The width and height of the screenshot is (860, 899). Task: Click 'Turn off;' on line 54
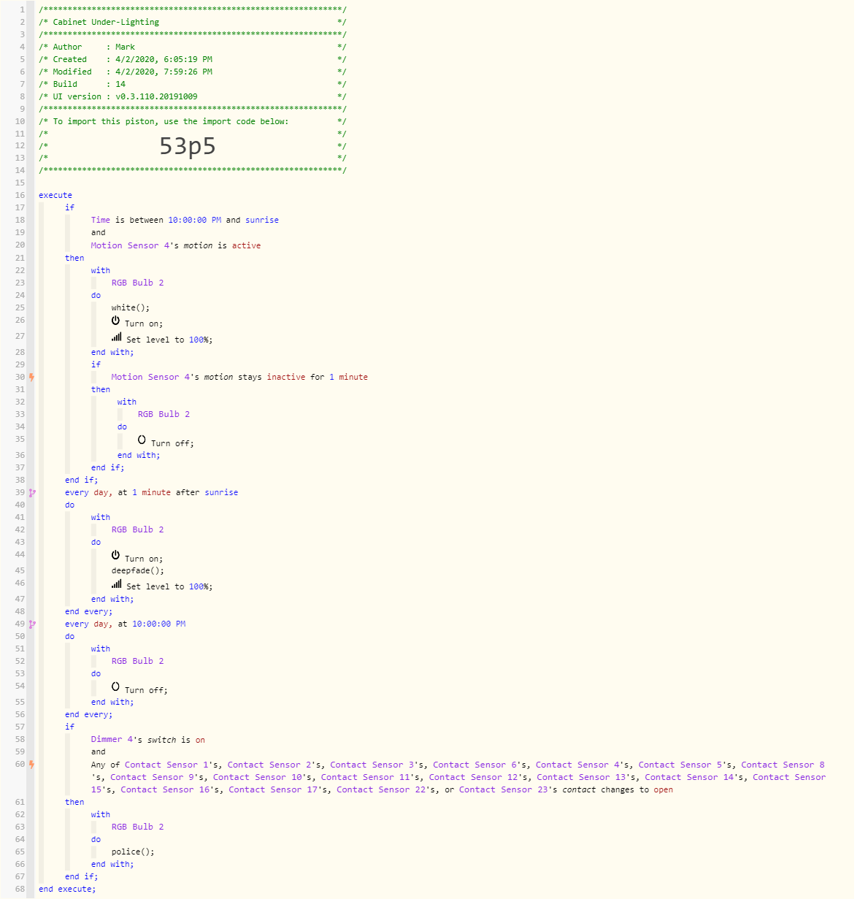click(146, 690)
